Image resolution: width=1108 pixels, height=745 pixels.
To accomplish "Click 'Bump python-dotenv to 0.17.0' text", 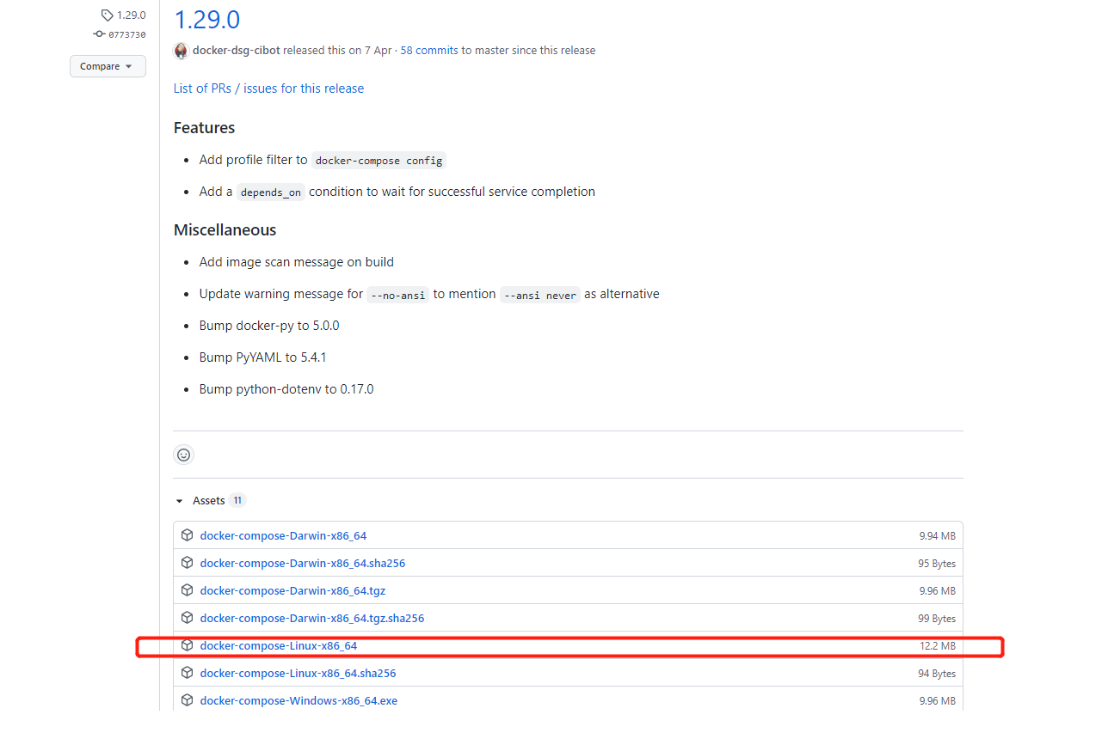I will [286, 389].
